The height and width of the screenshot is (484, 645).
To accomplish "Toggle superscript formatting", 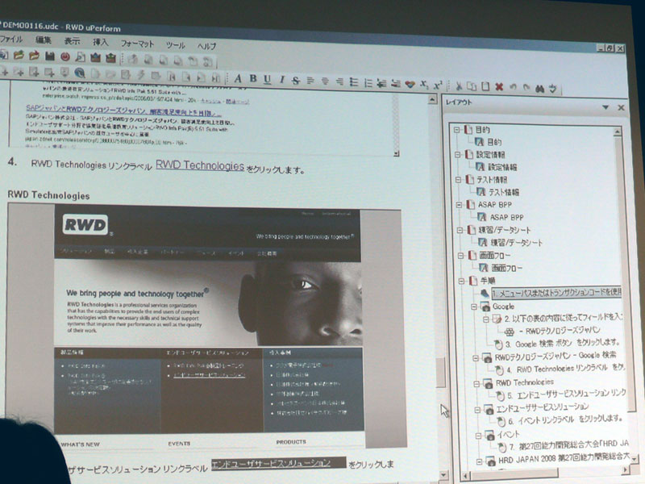I will pyautogui.click(x=438, y=85).
